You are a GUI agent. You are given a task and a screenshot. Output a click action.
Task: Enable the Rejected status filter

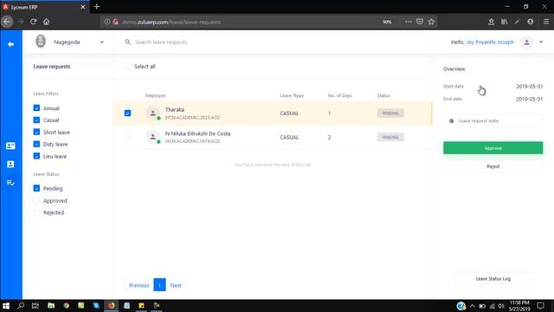[36, 212]
